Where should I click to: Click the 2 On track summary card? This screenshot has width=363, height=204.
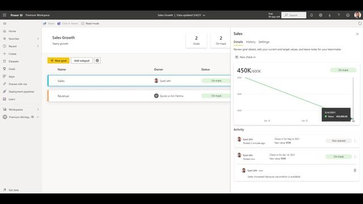click(221, 40)
